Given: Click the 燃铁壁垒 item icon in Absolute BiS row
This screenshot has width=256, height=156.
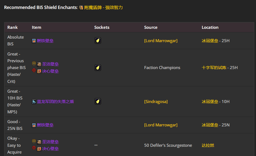Looking at the screenshot, I should point(34,41).
